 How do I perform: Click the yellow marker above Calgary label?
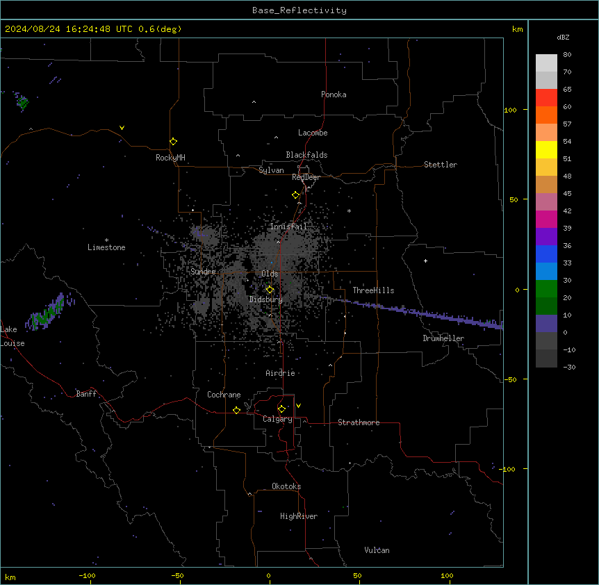[281, 409]
